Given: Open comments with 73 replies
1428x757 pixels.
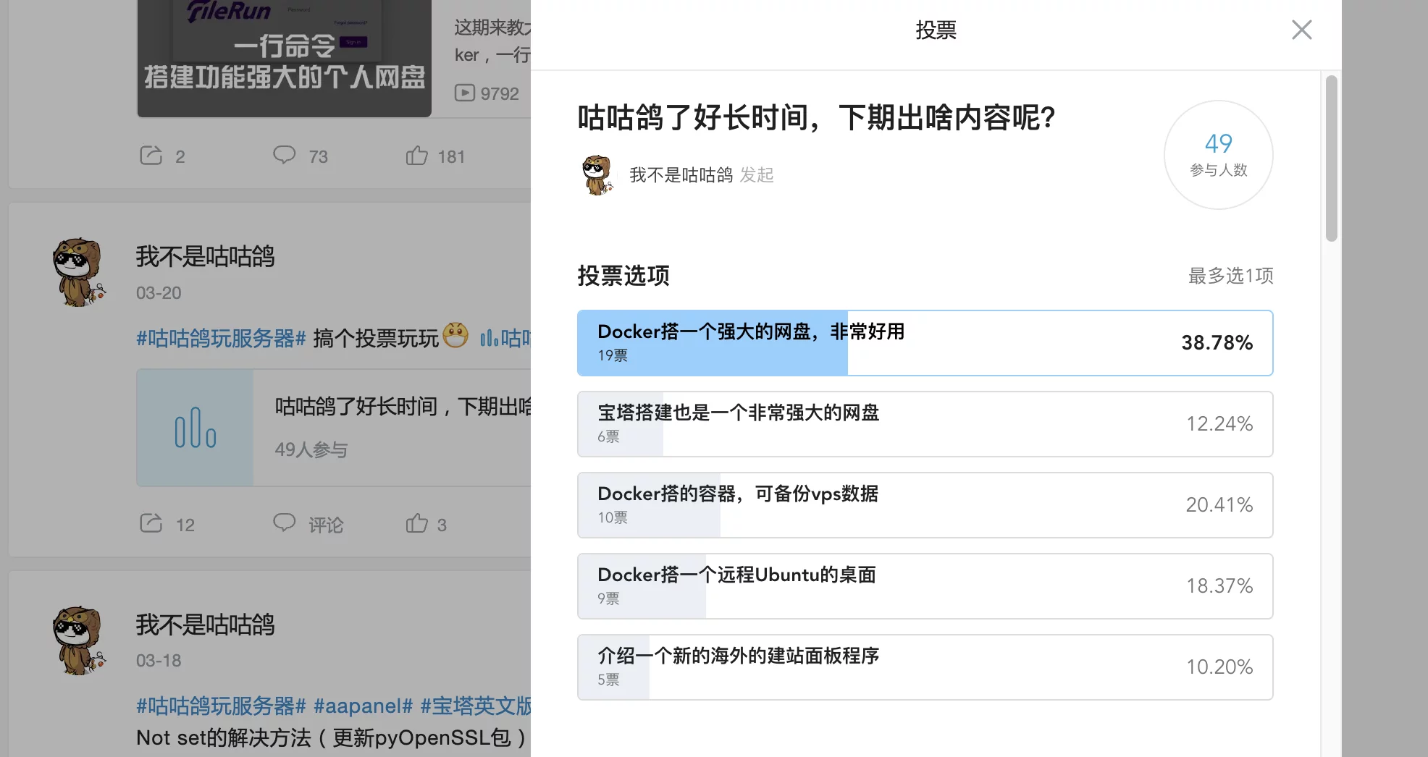Looking at the screenshot, I should tap(285, 156).
